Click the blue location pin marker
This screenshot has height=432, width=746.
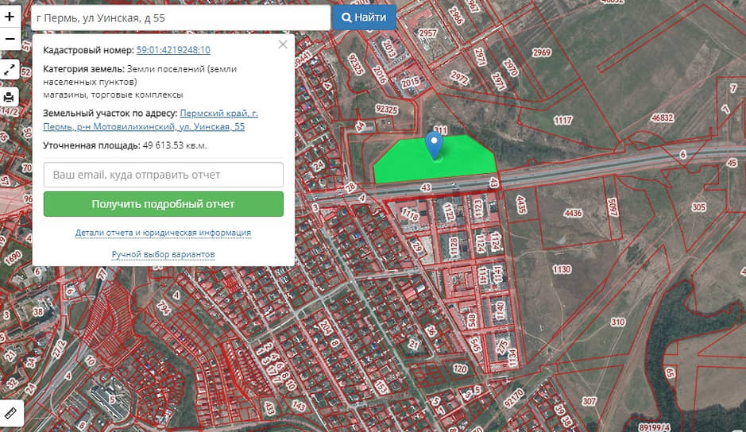[434, 145]
